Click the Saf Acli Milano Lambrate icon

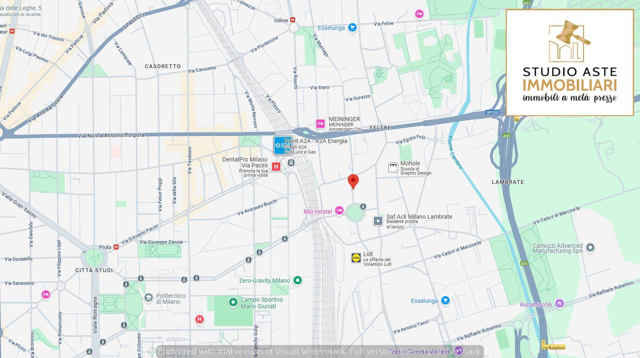[378, 220]
